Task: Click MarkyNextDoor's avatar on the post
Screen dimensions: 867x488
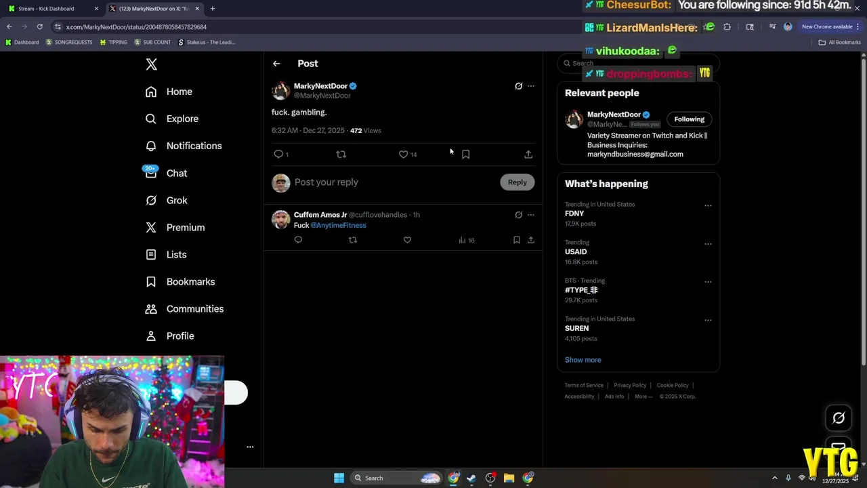Action: pos(281,90)
